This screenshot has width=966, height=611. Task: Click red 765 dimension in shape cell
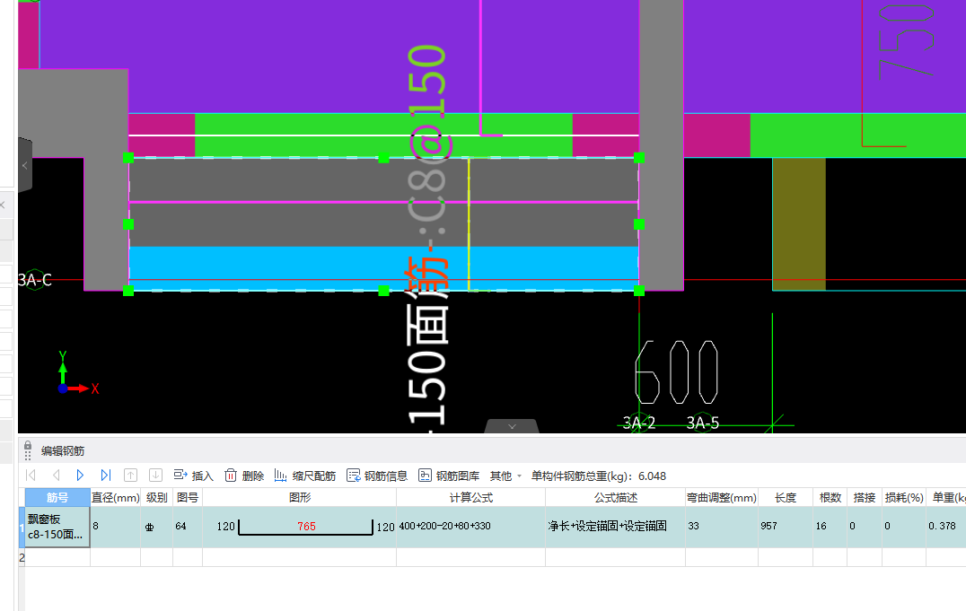[306, 526]
